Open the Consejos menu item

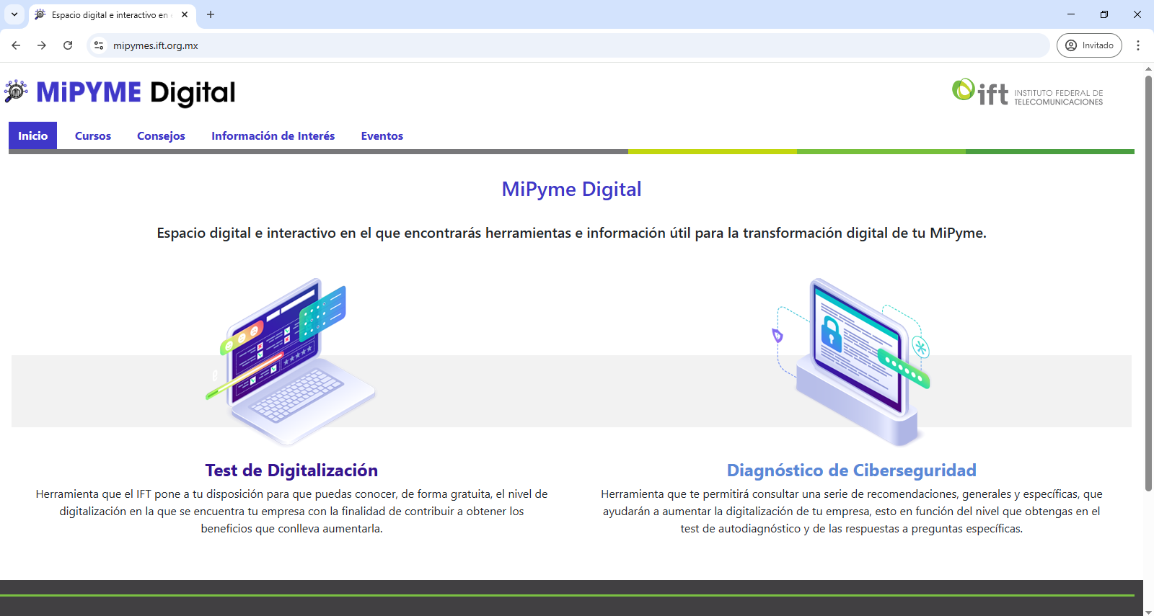[161, 136]
